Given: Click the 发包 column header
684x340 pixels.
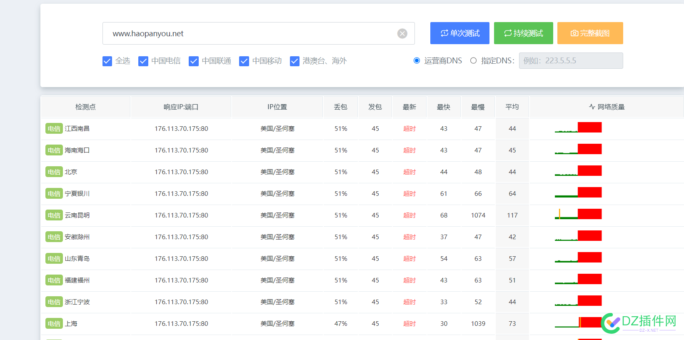Looking at the screenshot, I should (x=375, y=107).
